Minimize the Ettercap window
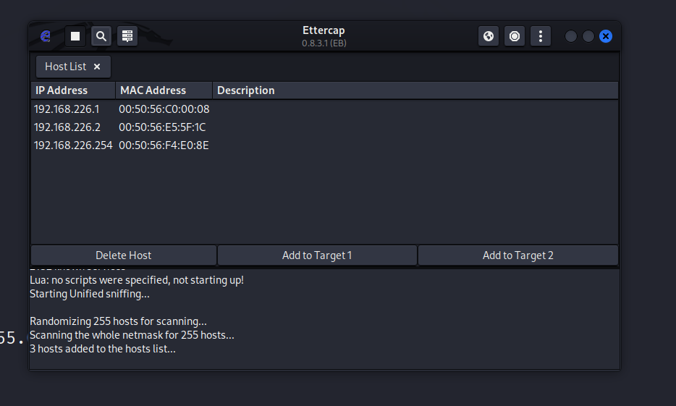676x406 pixels. (x=571, y=36)
